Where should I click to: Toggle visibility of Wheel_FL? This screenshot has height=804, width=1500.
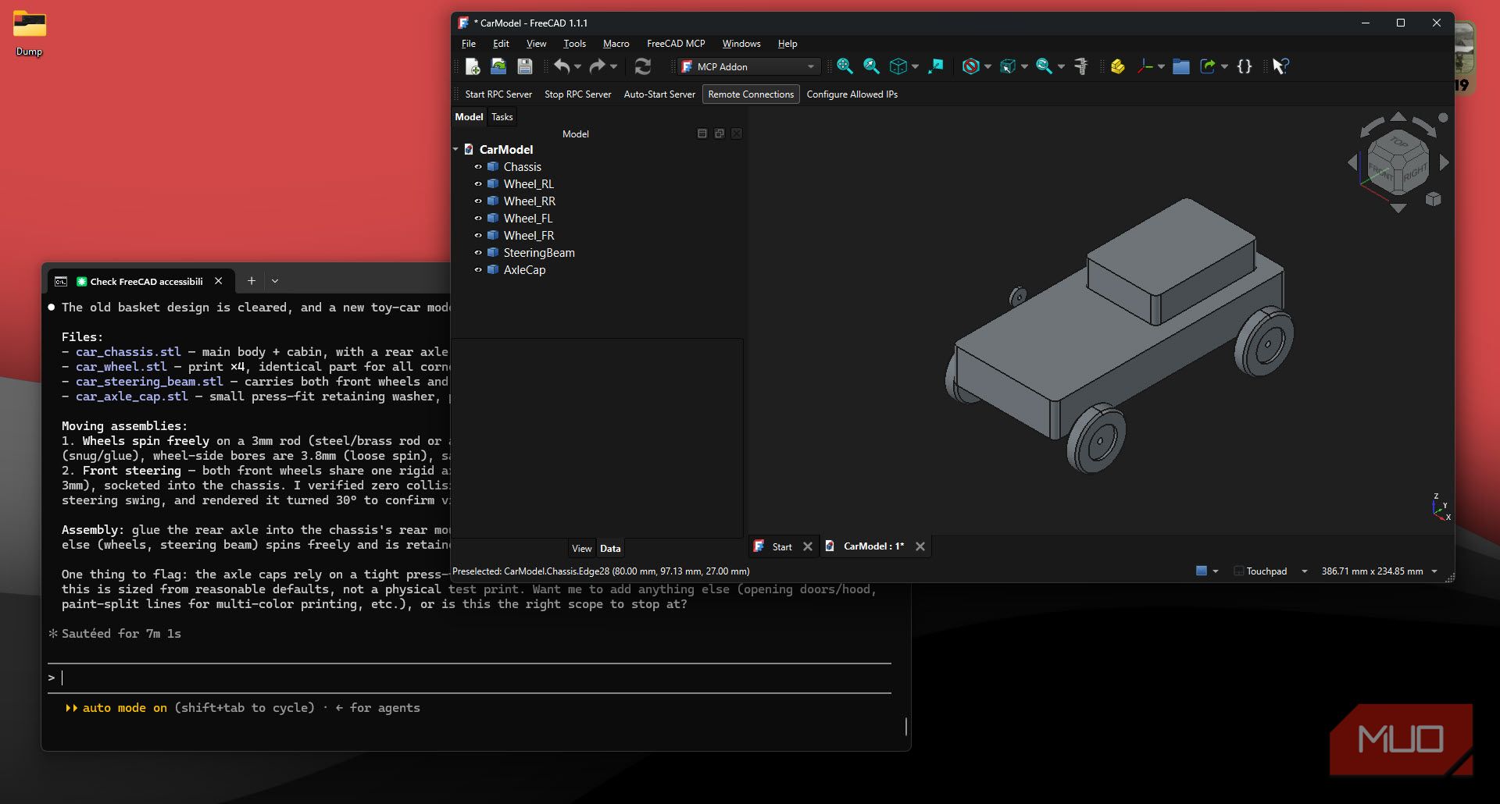tap(478, 219)
